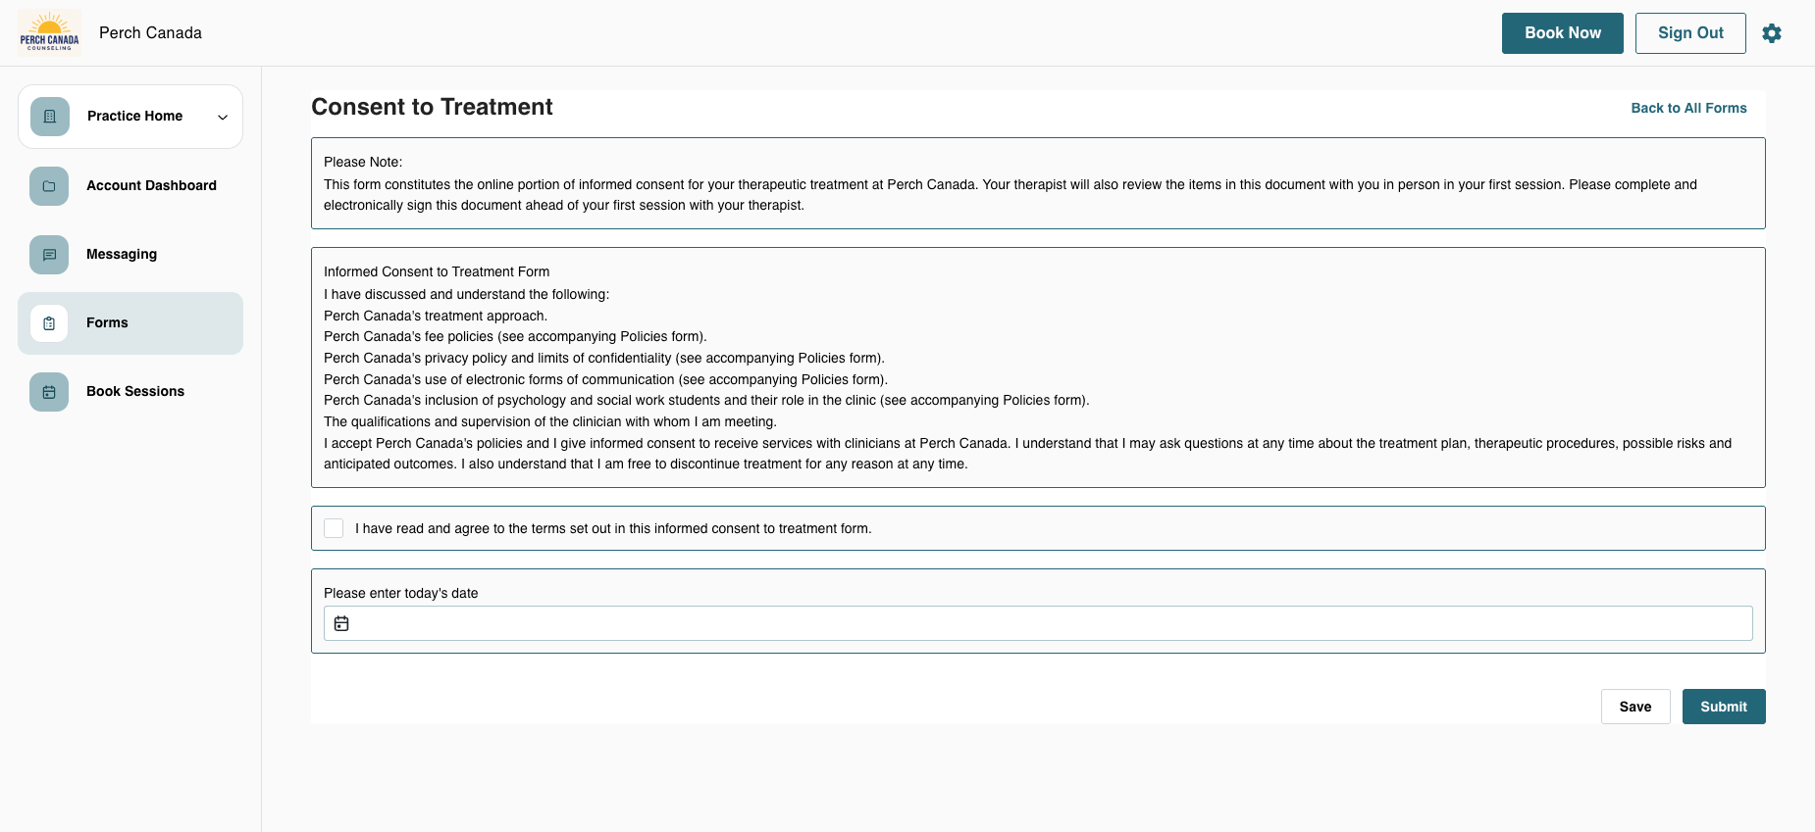The width and height of the screenshot is (1815, 832).
Task: Click 'Informed Consent to Treatment Form' text
Action: point(437,272)
